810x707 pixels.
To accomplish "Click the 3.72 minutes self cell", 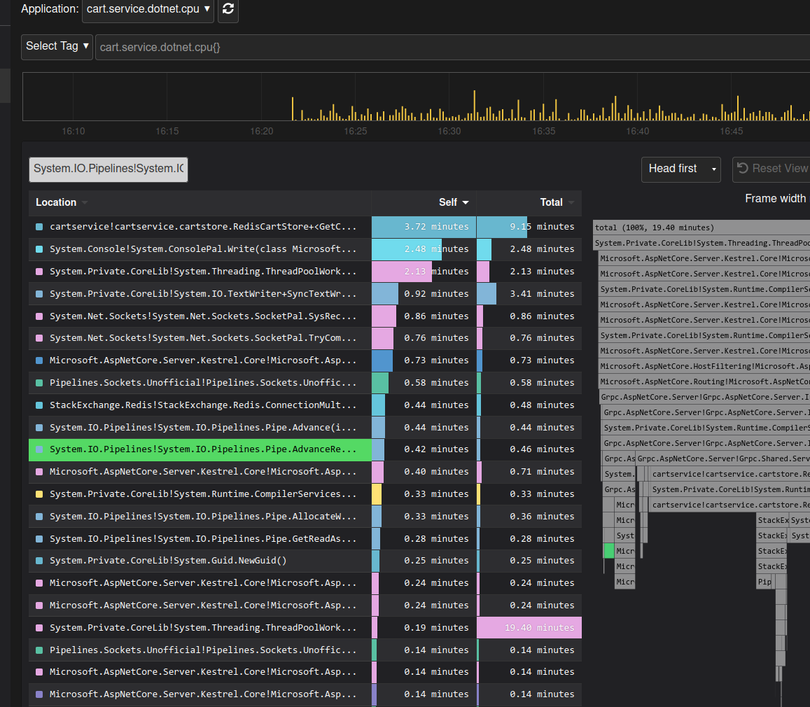I will pyautogui.click(x=424, y=227).
